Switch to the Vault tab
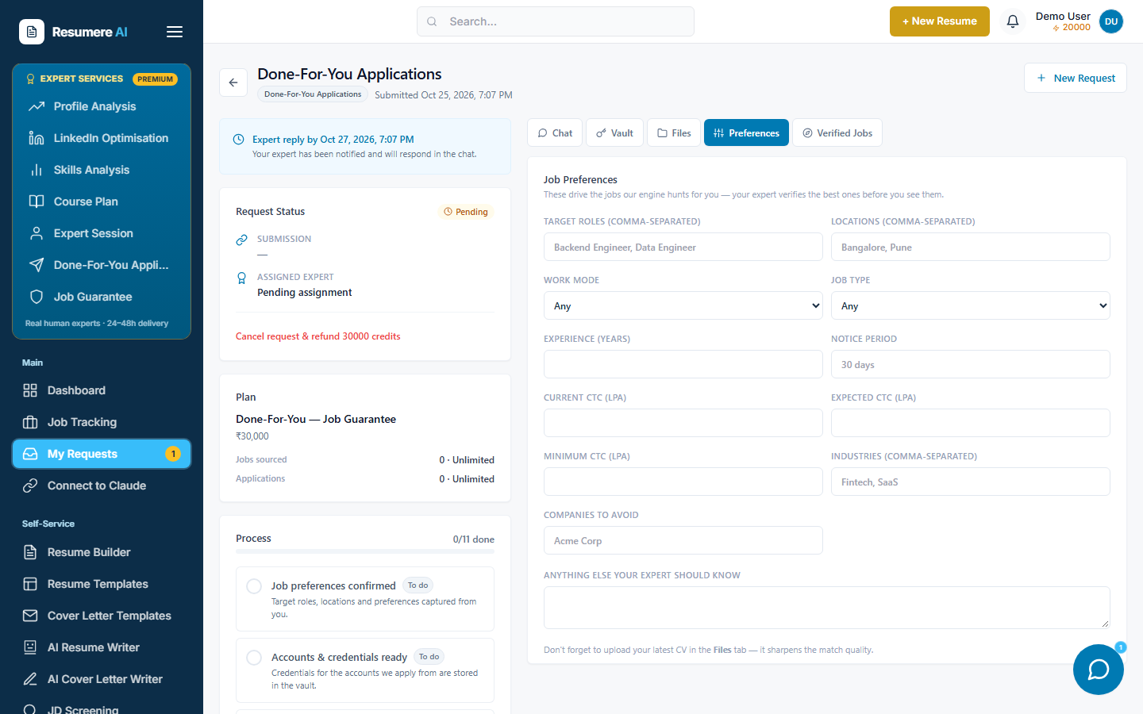 614,132
